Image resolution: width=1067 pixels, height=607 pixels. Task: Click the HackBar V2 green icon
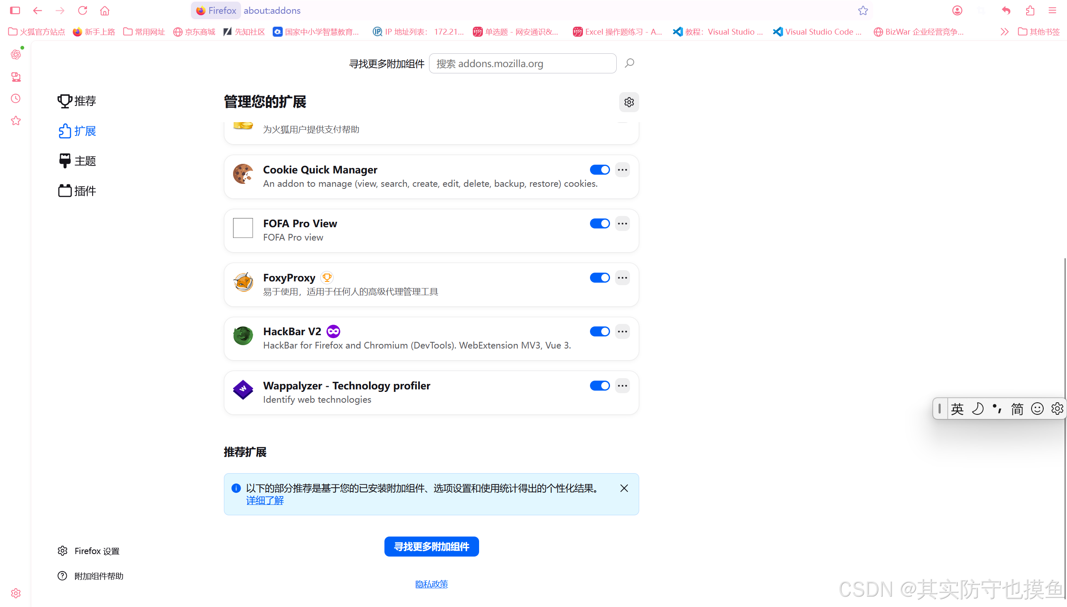pos(243,336)
